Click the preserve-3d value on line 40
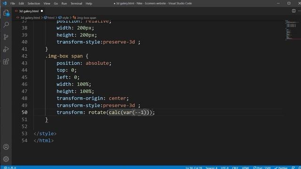The height and width of the screenshot is (169, 301). 119,42
